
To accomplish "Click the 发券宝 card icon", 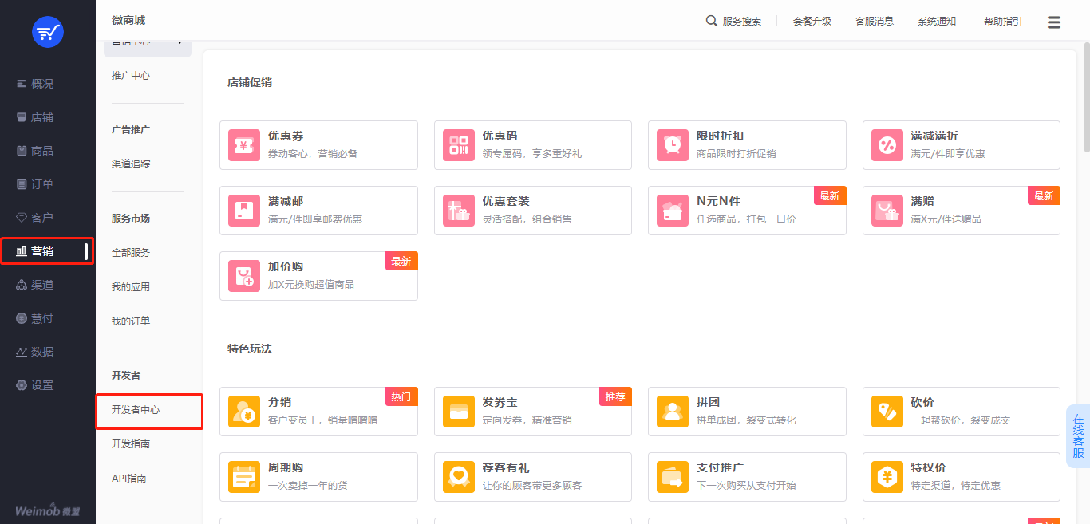I will point(459,412).
